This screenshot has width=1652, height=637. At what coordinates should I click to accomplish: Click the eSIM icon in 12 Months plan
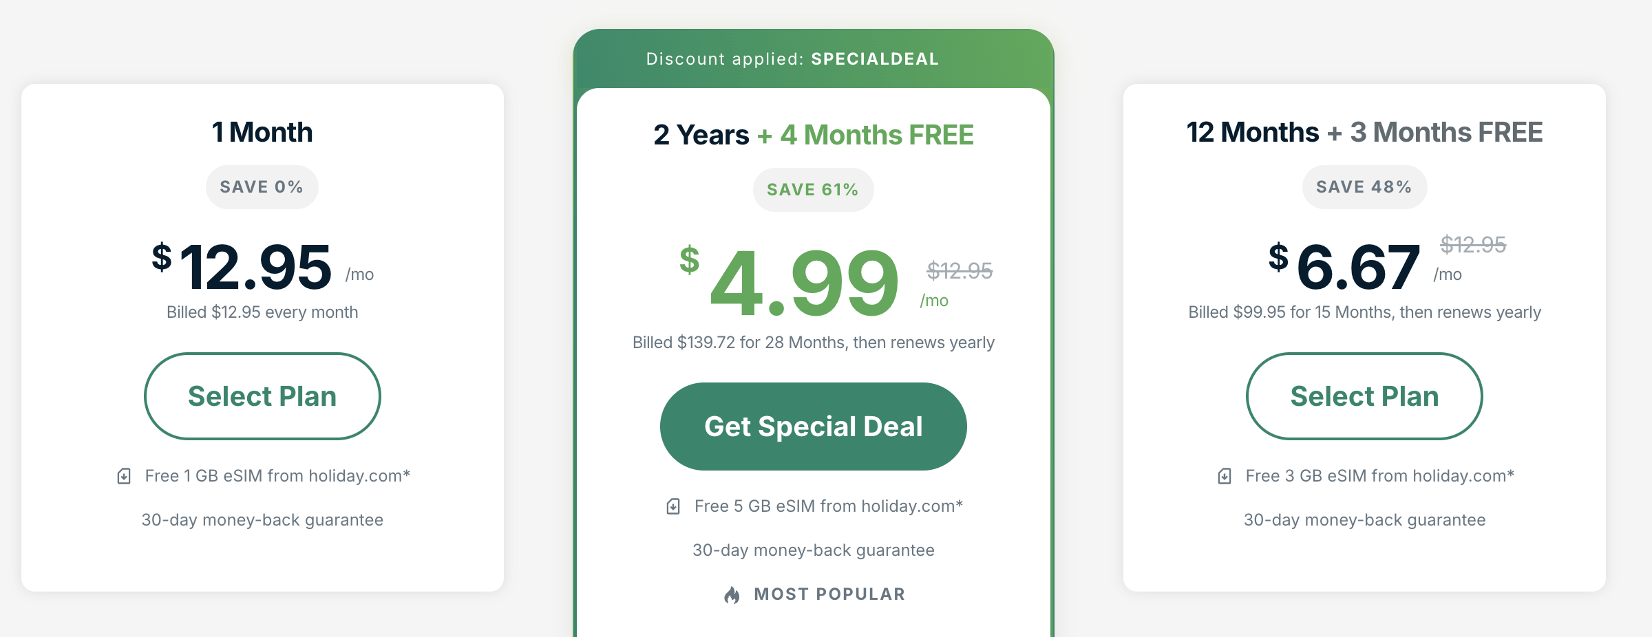tap(1225, 476)
